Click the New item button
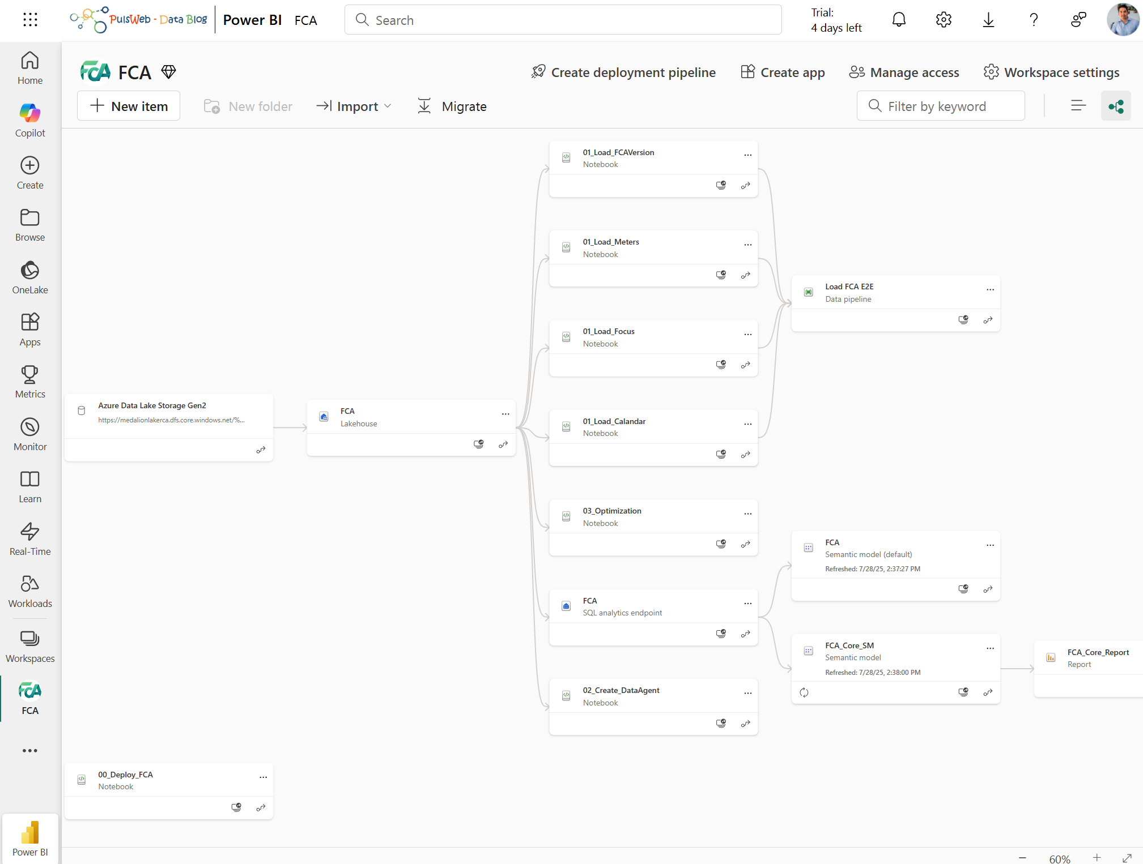Image resolution: width=1143 pixels, height=864 pixels. tap(129, 106)
